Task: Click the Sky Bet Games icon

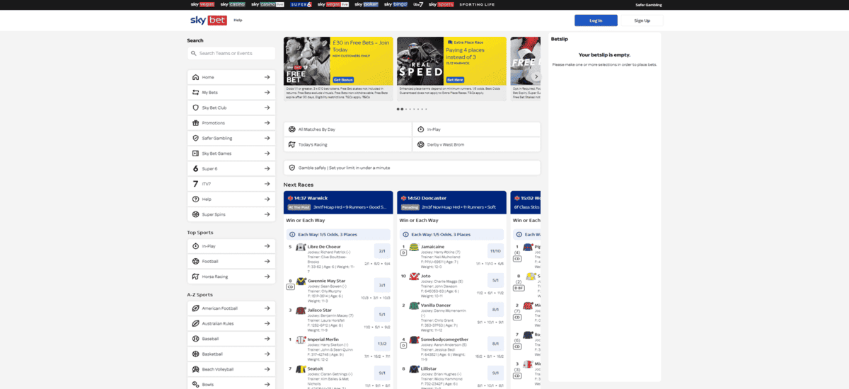Action: pyautogui.click(x=195, y=153)
